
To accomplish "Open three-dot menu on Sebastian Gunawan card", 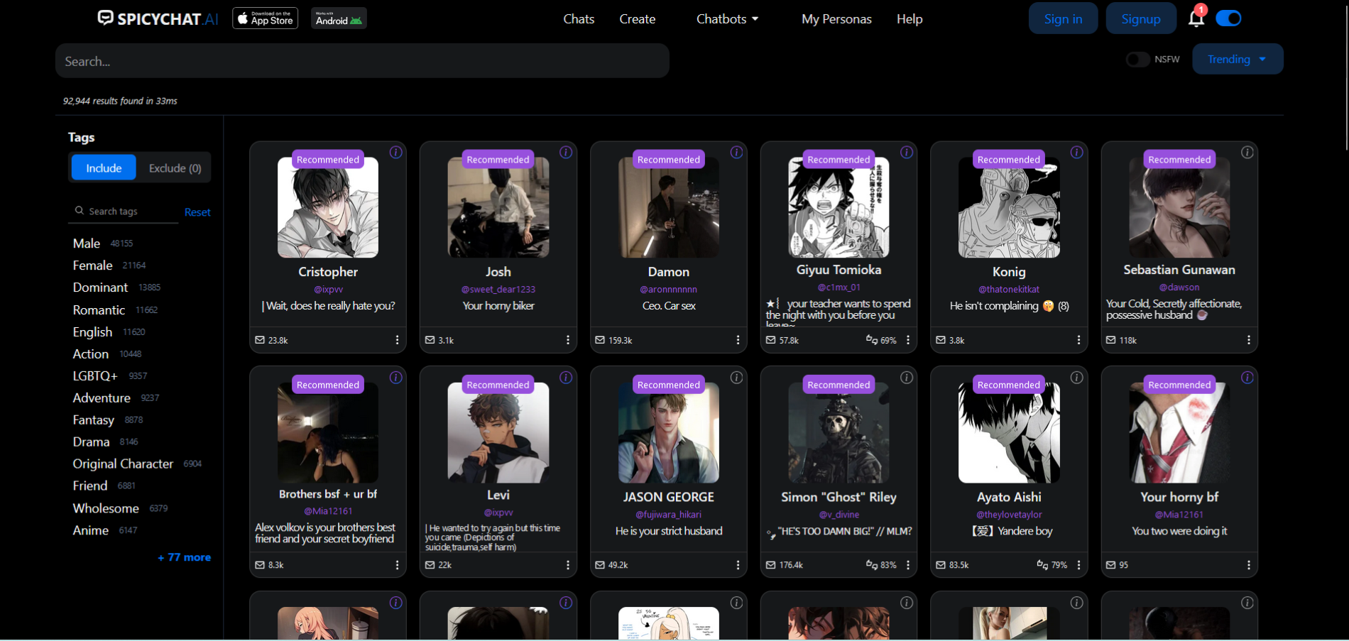I will [x=1248, y=340].
